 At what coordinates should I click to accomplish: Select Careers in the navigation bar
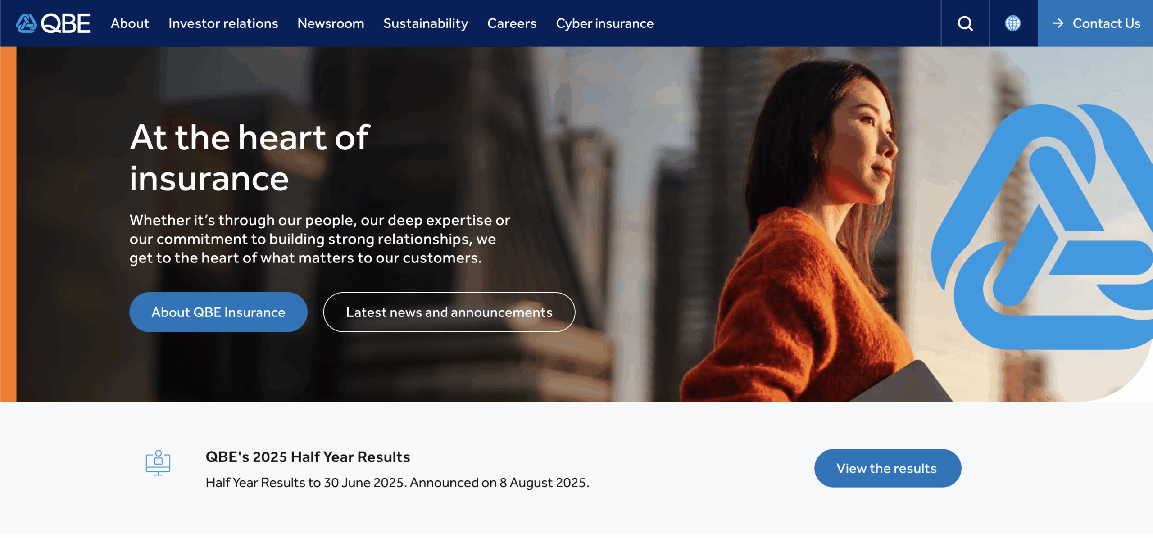[x=512, y=23]
